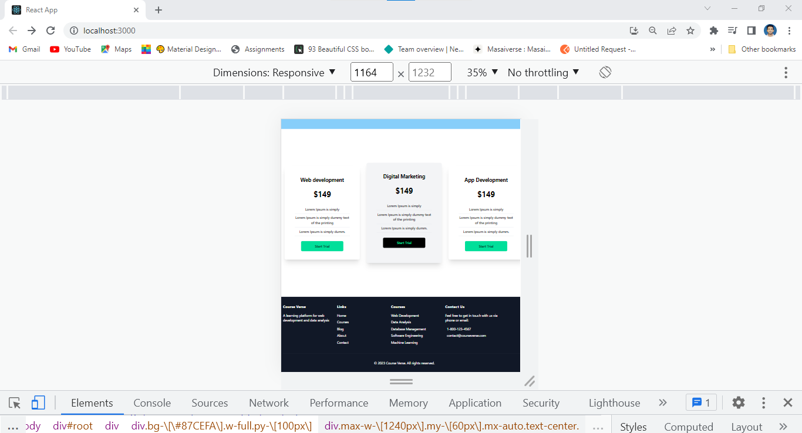The image size is (802, 433).
Task: Select the inspect element tool
Action: coord(14,402)
